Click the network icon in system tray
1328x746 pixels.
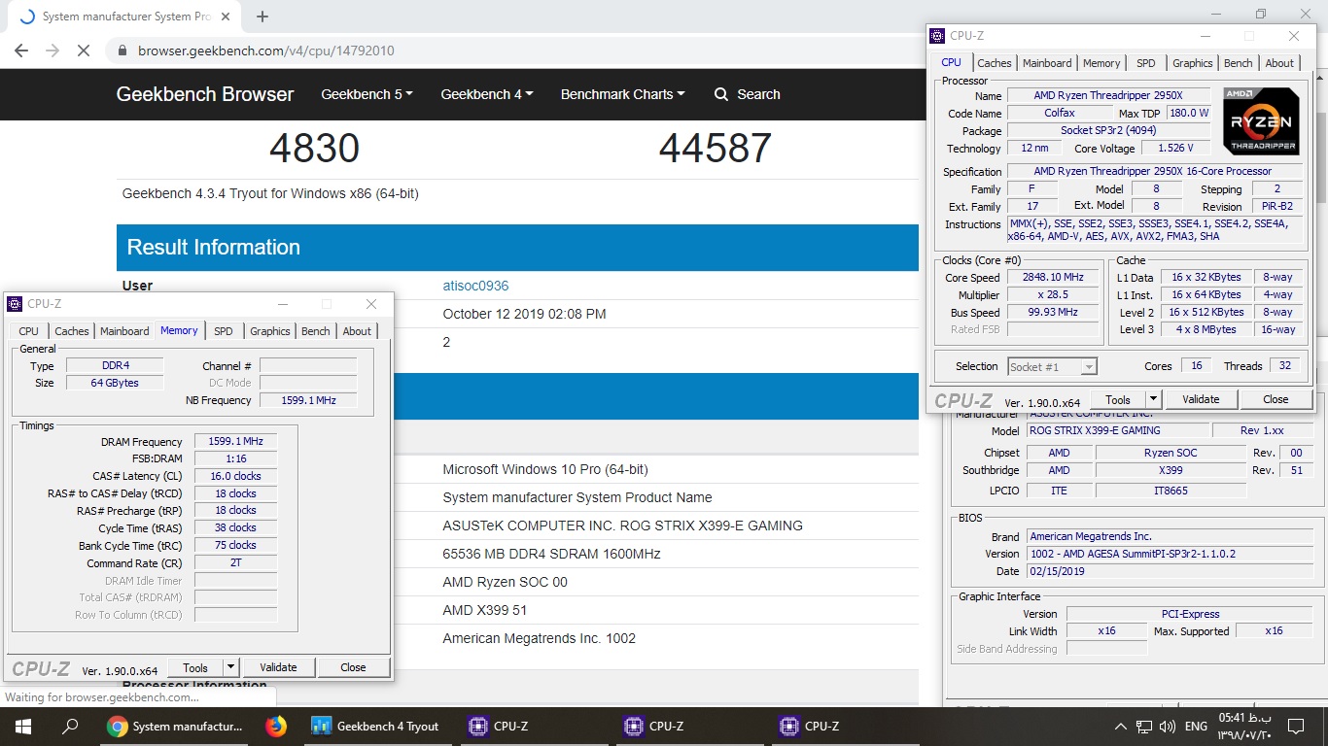pyautogui.click(x=1144, y=727)
